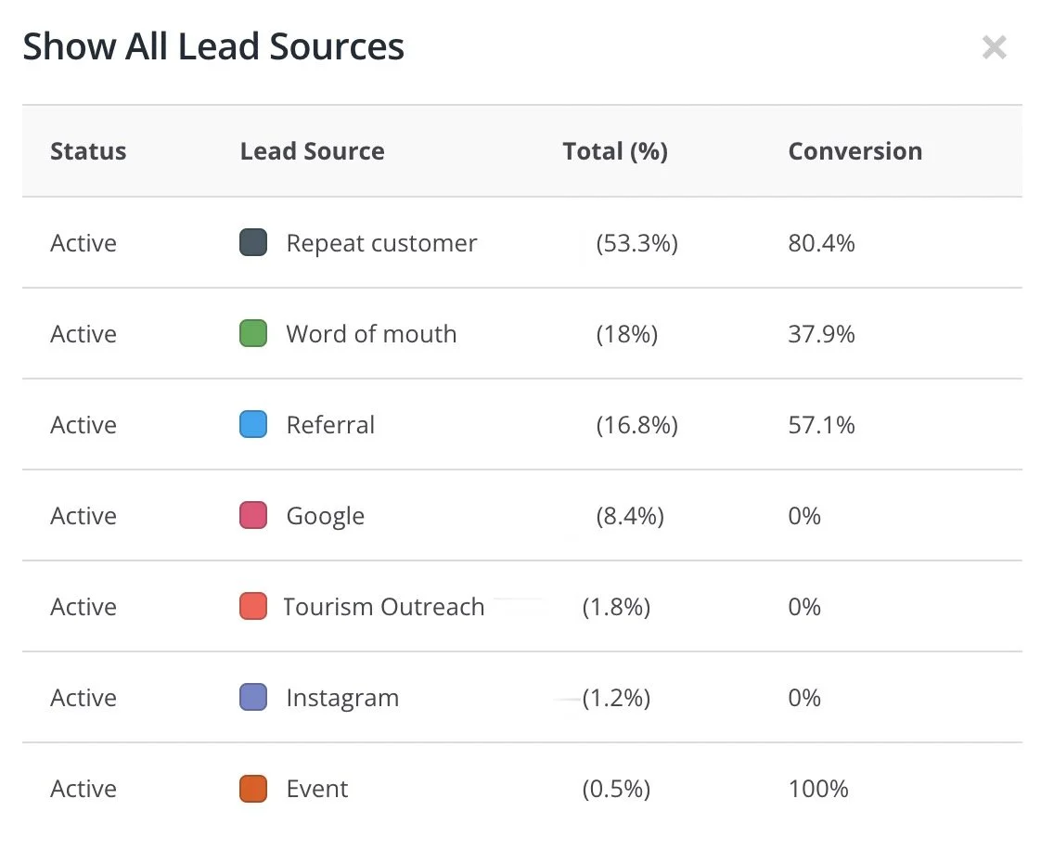The width and height of the screenshot is (1041, 850).
Task: Open the Referral lead source row
Action: click(x=330, y=425)
